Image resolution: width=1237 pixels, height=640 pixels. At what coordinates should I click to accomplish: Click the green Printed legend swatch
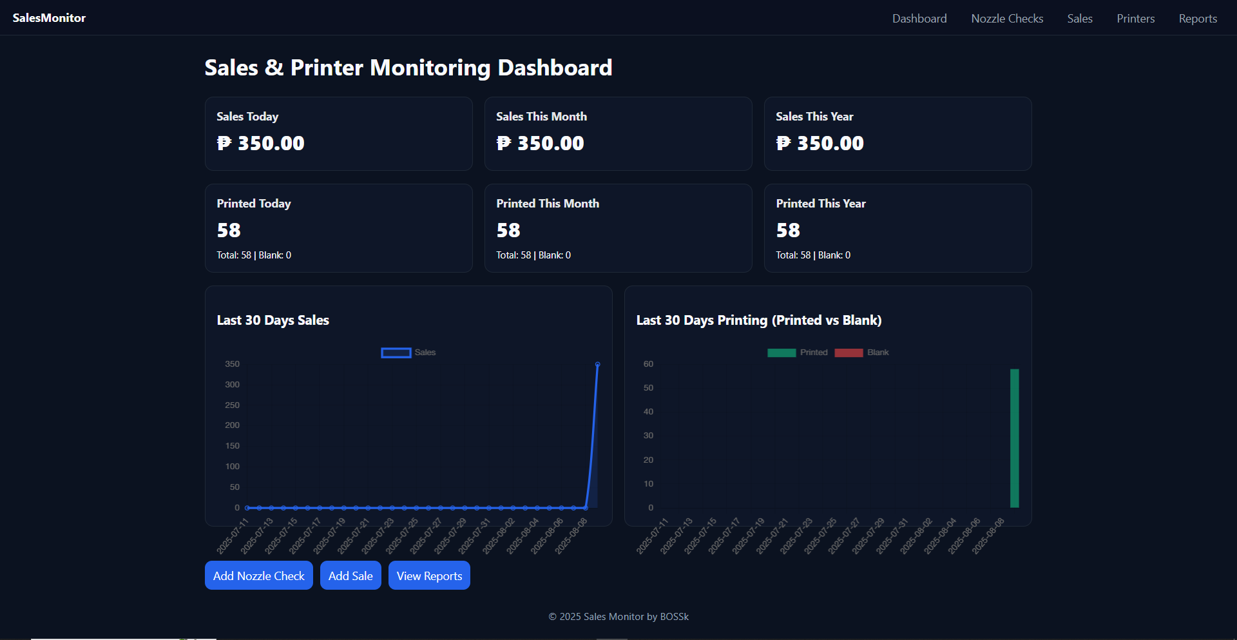782,353
